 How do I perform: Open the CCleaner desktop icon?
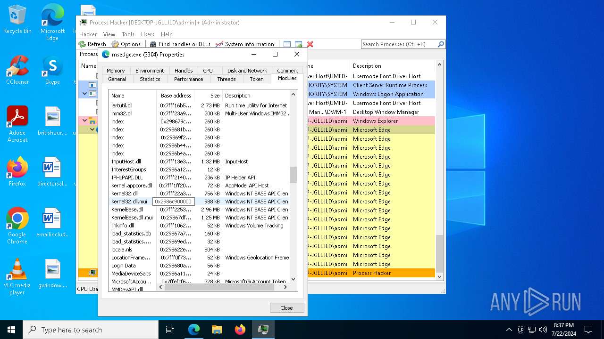pyautogui.click(x=17, y=70)
